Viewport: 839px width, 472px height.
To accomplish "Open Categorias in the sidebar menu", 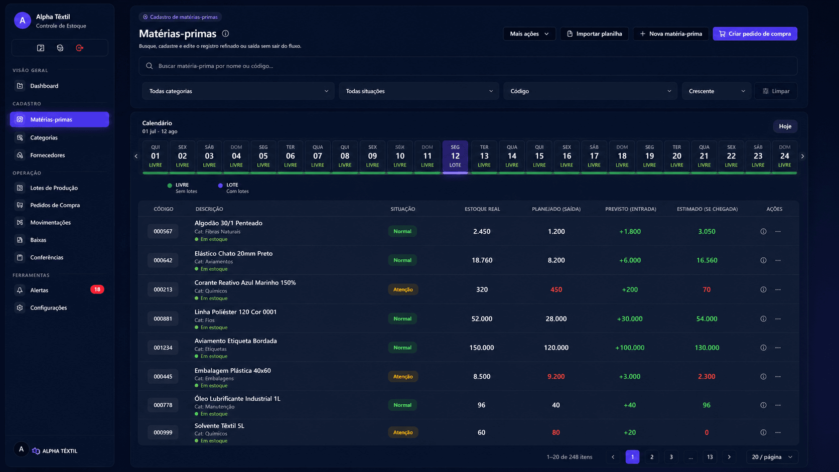I will 59,137.
